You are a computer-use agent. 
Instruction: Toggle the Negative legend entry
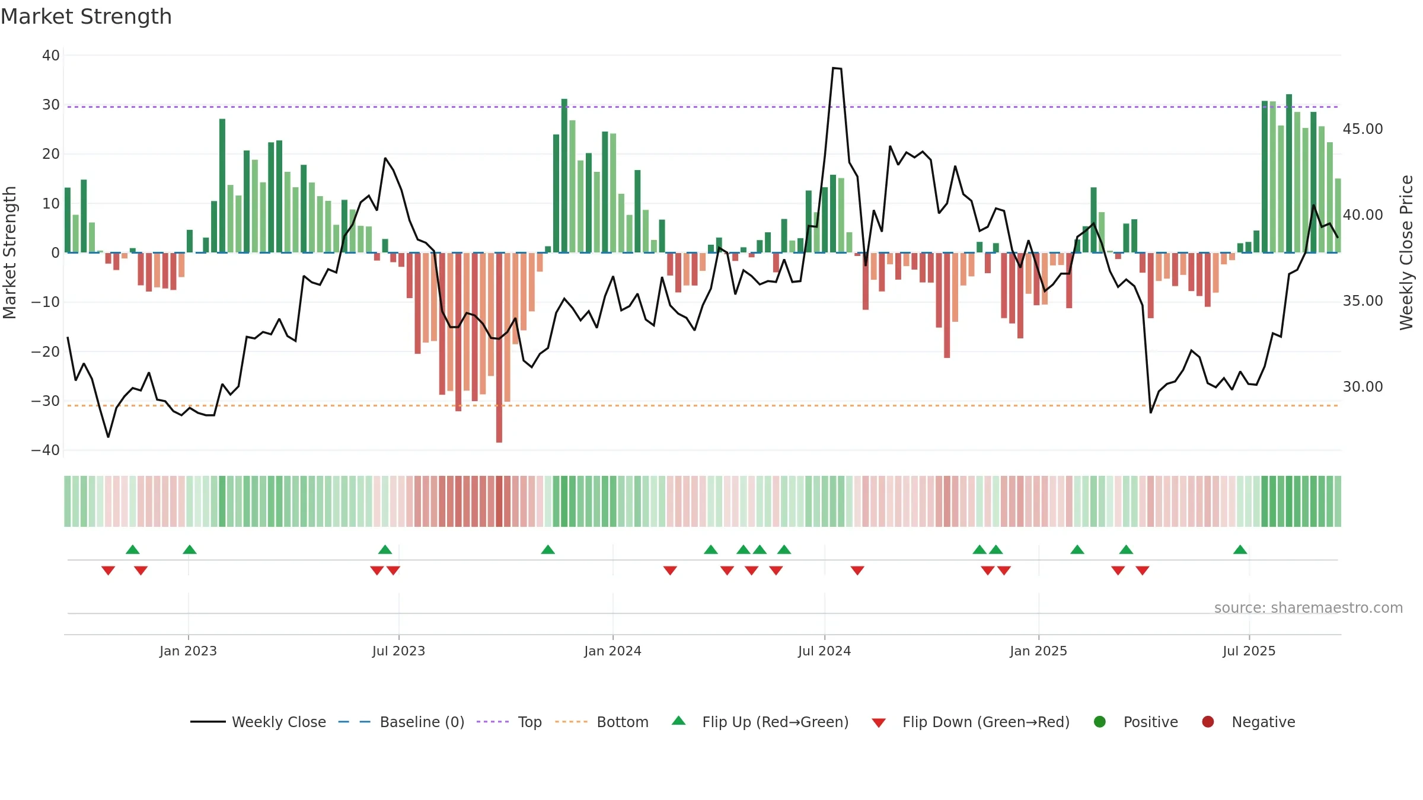[x=1248, y=722]
